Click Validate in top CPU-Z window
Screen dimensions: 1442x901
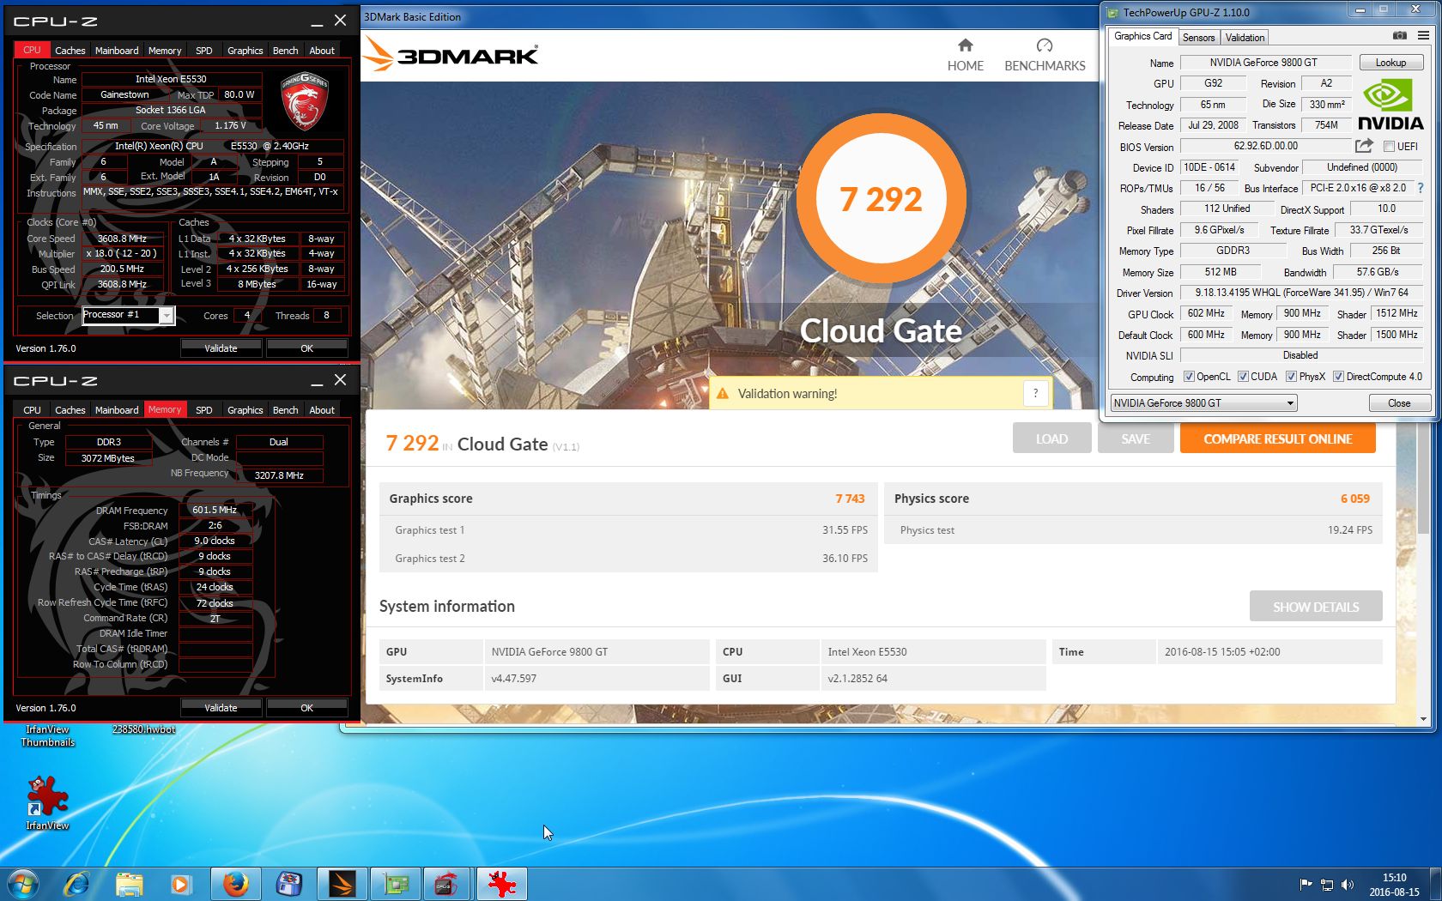(221, 348)
